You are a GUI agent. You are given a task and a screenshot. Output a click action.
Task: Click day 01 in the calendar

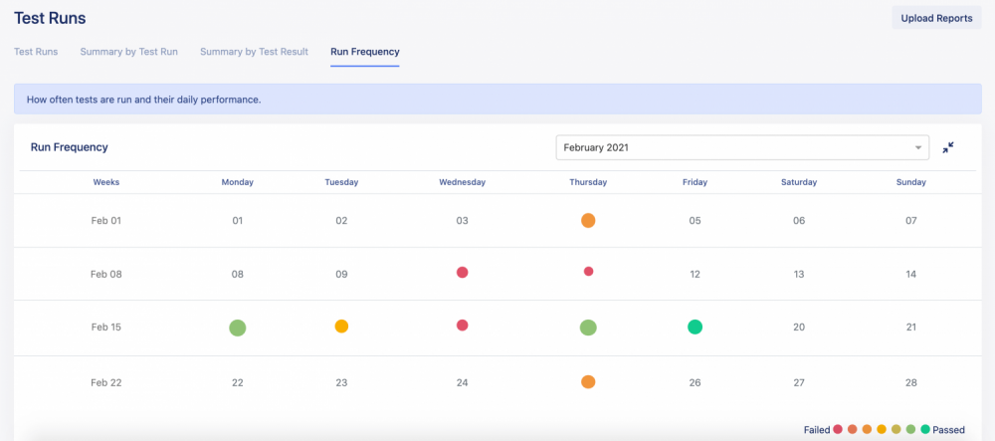point(238,221)
